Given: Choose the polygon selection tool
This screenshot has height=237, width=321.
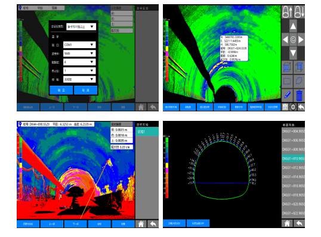Looking at the screenshot, I should [299, 81].
